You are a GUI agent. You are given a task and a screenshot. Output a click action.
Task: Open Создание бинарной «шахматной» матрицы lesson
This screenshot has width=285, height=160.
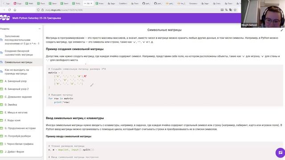click(19, 53)
